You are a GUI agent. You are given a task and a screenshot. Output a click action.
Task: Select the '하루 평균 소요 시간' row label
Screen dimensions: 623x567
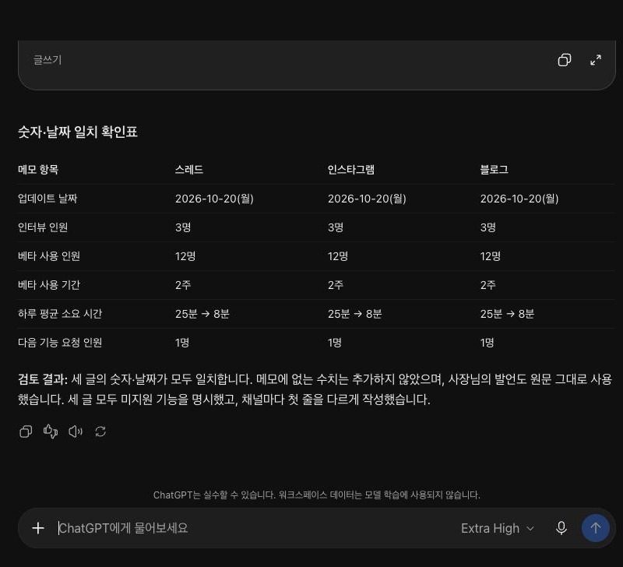(60, 314)
